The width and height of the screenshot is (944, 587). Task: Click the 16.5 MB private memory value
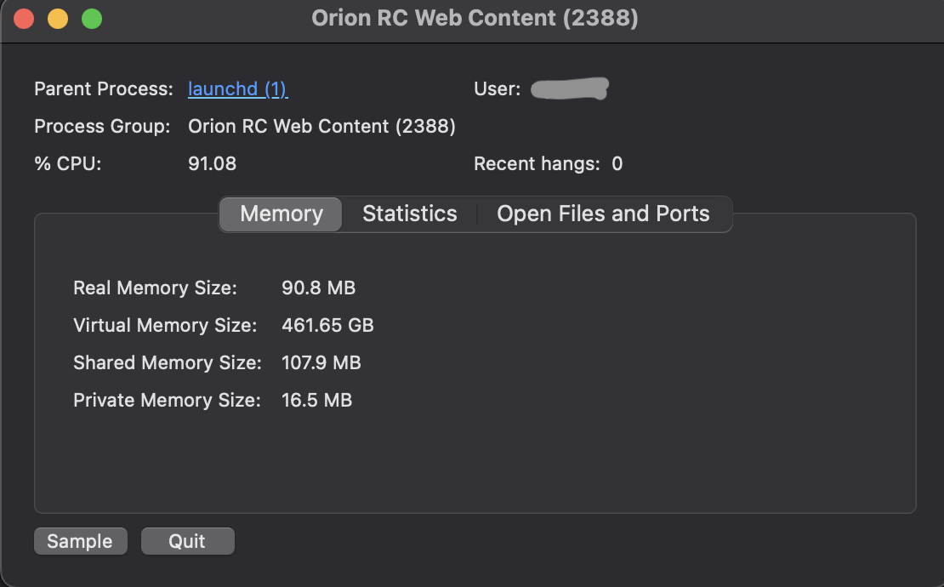(316, 401)
